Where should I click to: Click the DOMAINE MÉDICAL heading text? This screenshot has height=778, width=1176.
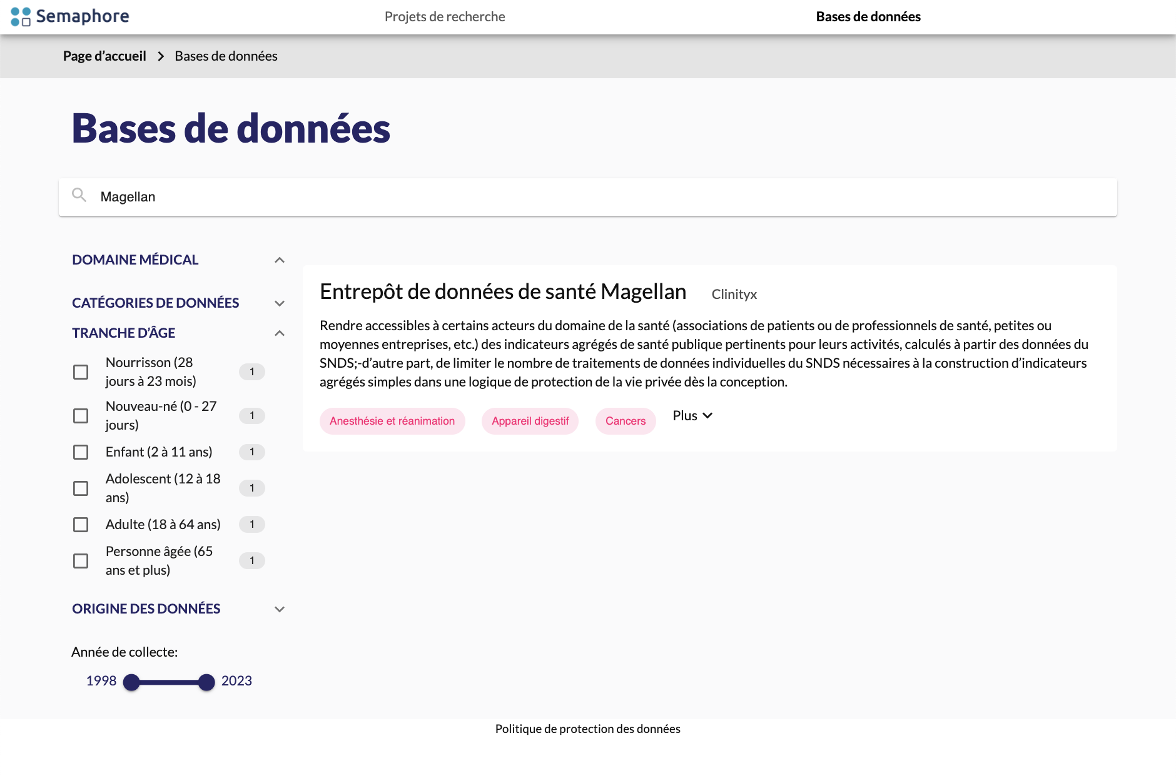(135, 260)
